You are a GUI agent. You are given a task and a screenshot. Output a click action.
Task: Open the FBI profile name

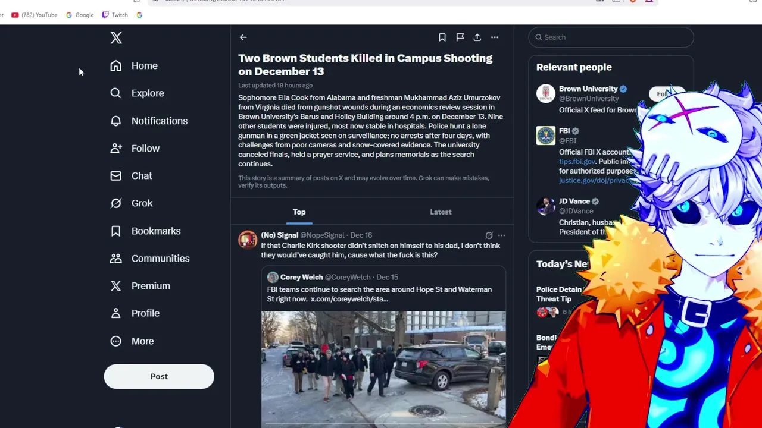[564, 131]
